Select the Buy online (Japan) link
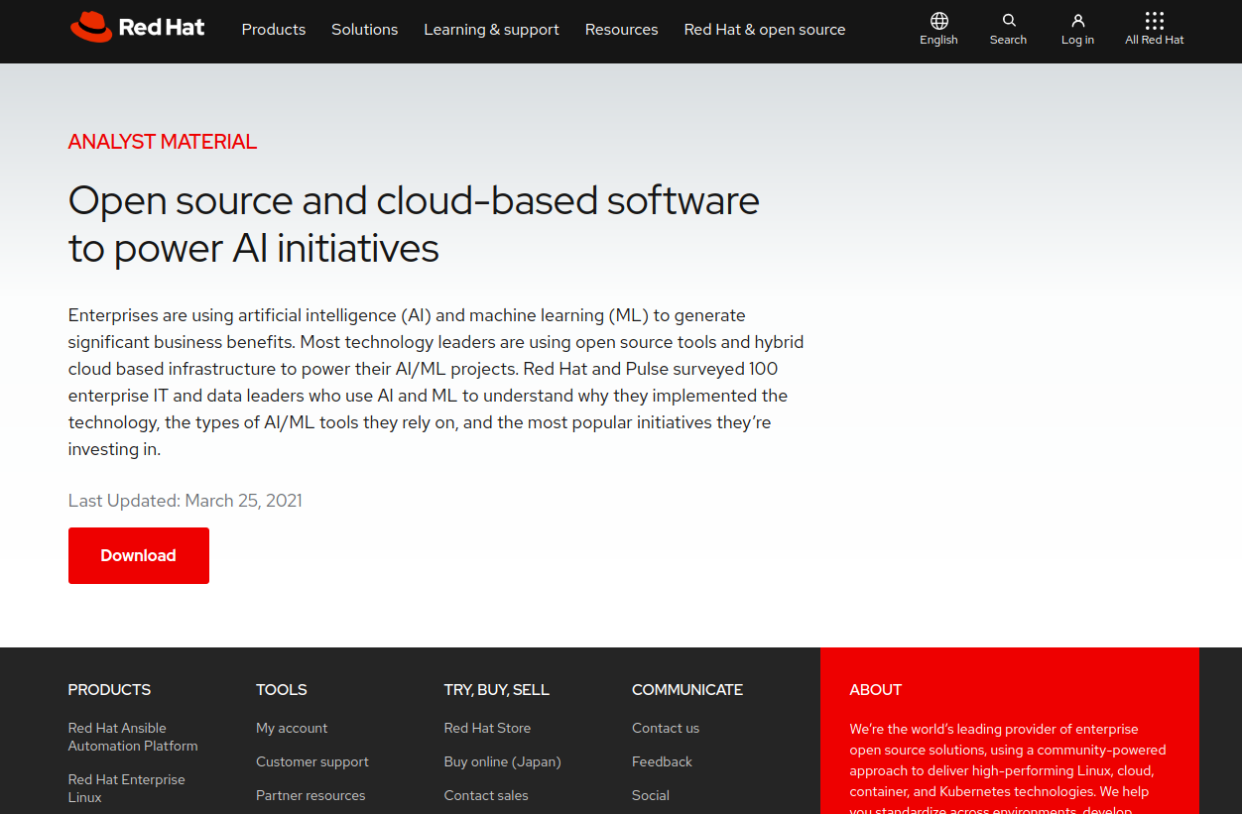Screen dimensions: 1242x814 point(502,761)
